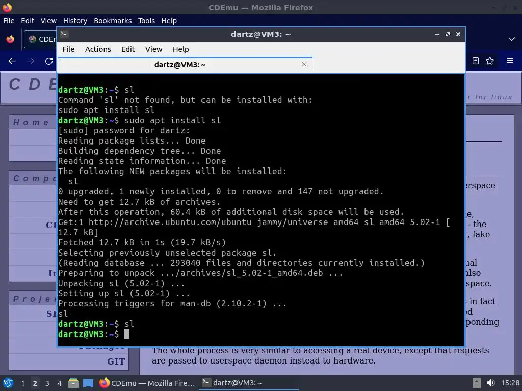
Task: Click the 'Setting up sl (5.02-1)' line
Action: [x=124, y=294]
